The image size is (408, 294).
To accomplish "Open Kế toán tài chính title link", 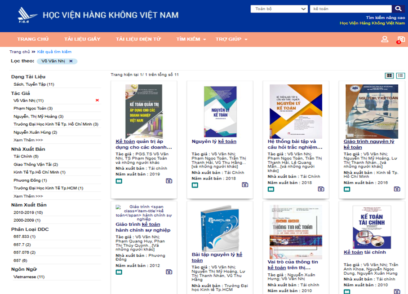I will point(364,252).
